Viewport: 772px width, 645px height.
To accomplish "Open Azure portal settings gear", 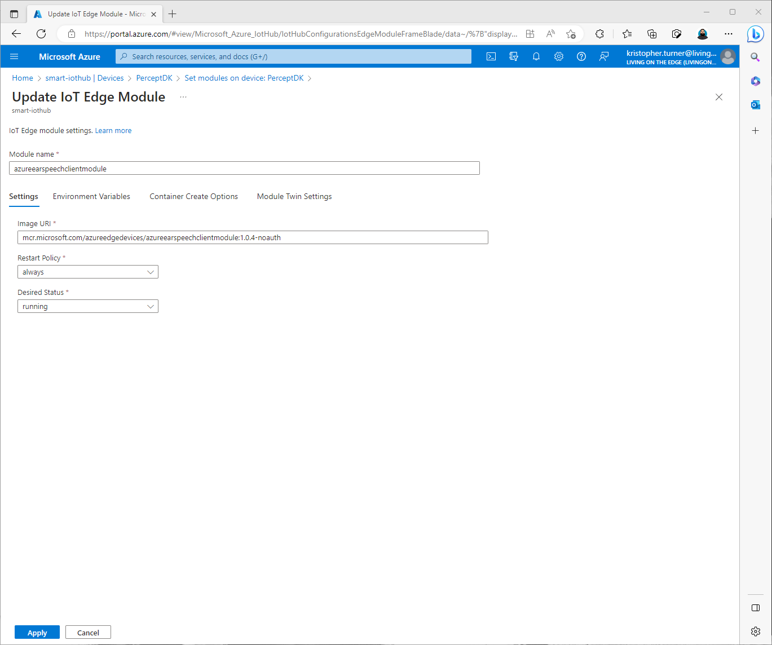I will [559, 56].
